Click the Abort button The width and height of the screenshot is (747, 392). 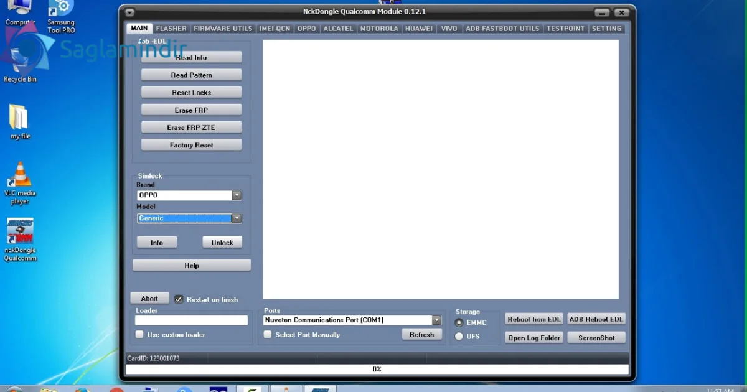[149, 299]
